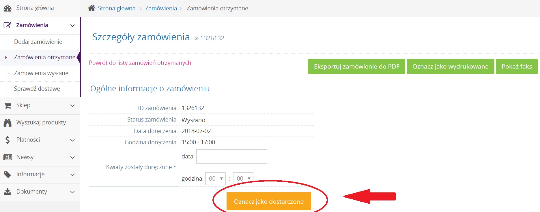Viewport: 540px width, 212px height.
Task: Click the newspaper Newsy icon
Action: tap(8, 157)
